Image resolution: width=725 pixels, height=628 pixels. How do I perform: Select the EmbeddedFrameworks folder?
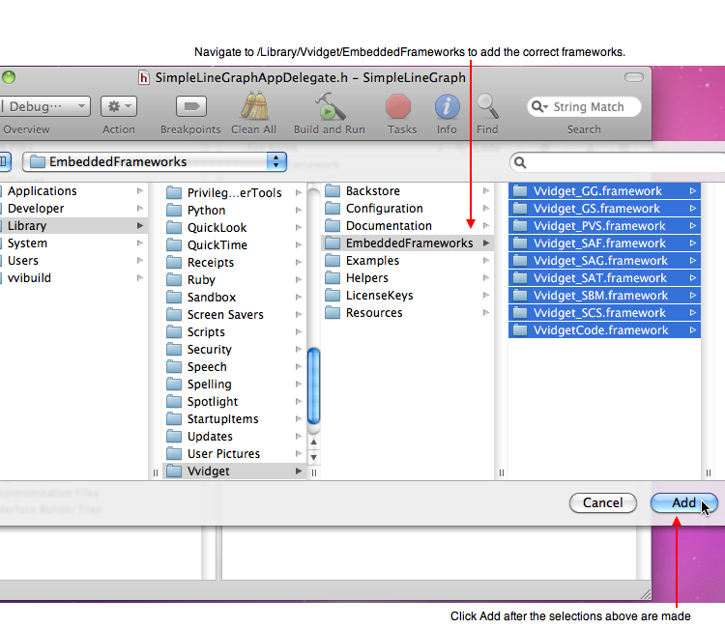[x=407, y=243]
